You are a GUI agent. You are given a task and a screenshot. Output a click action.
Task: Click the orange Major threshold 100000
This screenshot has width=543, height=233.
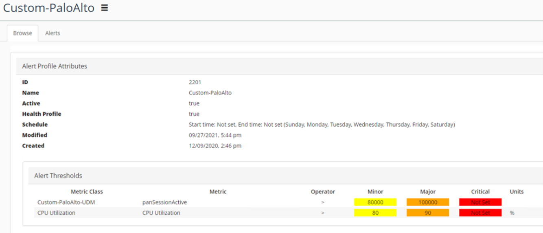pyautogui.click(x=428, y=202)
